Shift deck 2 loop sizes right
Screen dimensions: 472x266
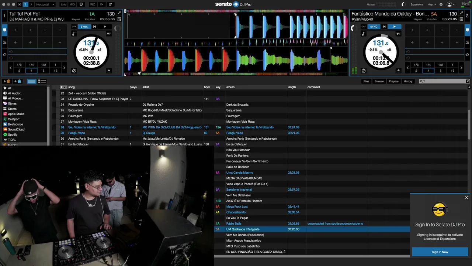click(x=462, y=68)
